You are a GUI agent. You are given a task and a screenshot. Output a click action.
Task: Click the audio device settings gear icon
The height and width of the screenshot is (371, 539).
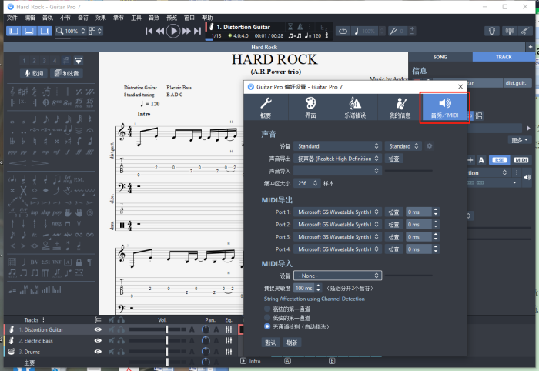pos(430,146)
